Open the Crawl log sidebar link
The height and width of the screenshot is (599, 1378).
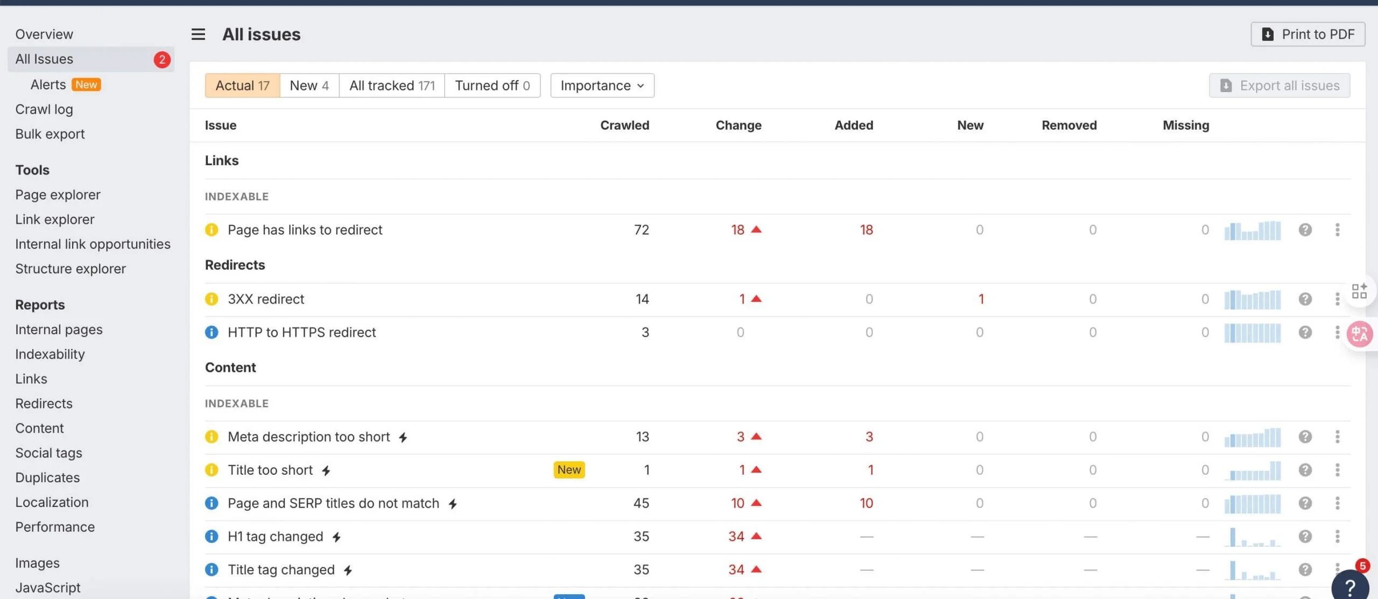click(44, 109)
